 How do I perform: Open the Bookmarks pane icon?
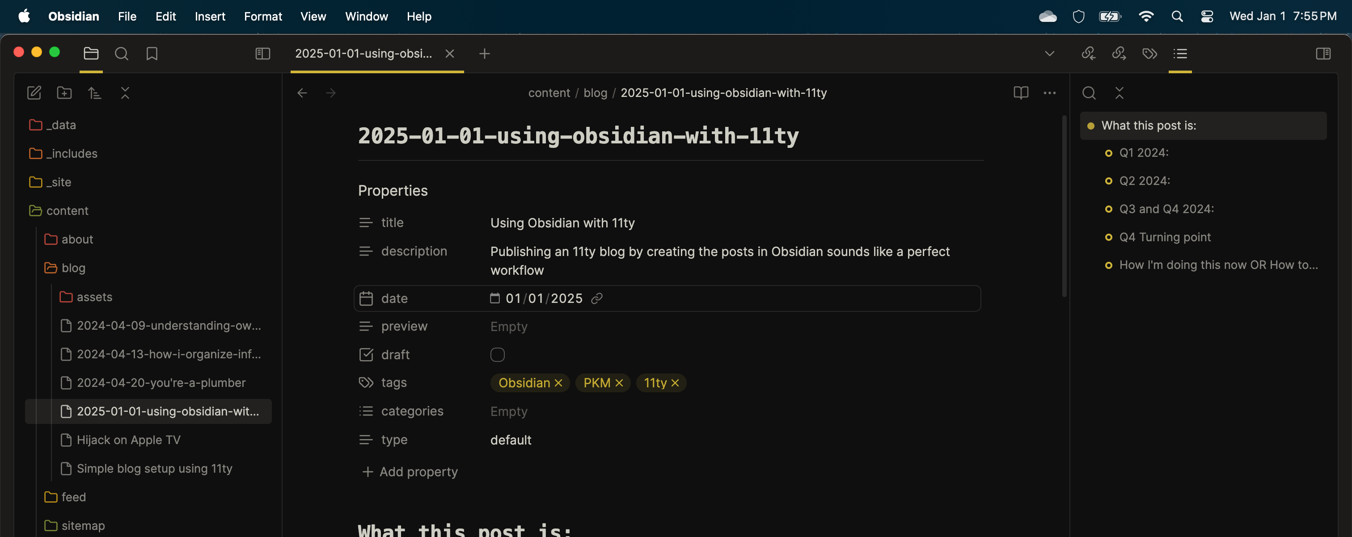tap(152, 53)
